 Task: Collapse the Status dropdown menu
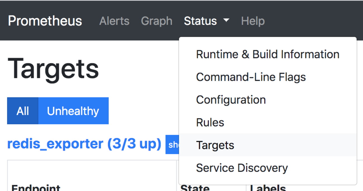pyautogui.click(x=200, y=21)
